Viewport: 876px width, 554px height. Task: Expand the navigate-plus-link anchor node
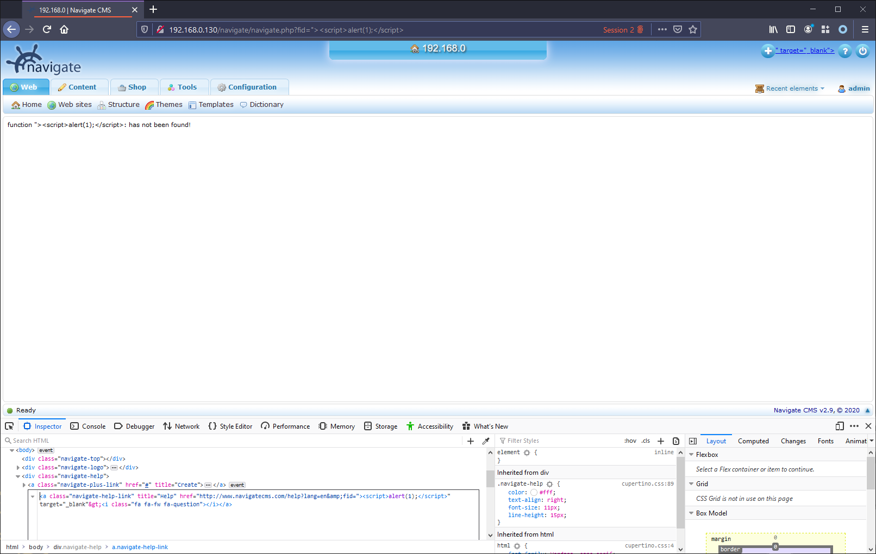point(24,485)
